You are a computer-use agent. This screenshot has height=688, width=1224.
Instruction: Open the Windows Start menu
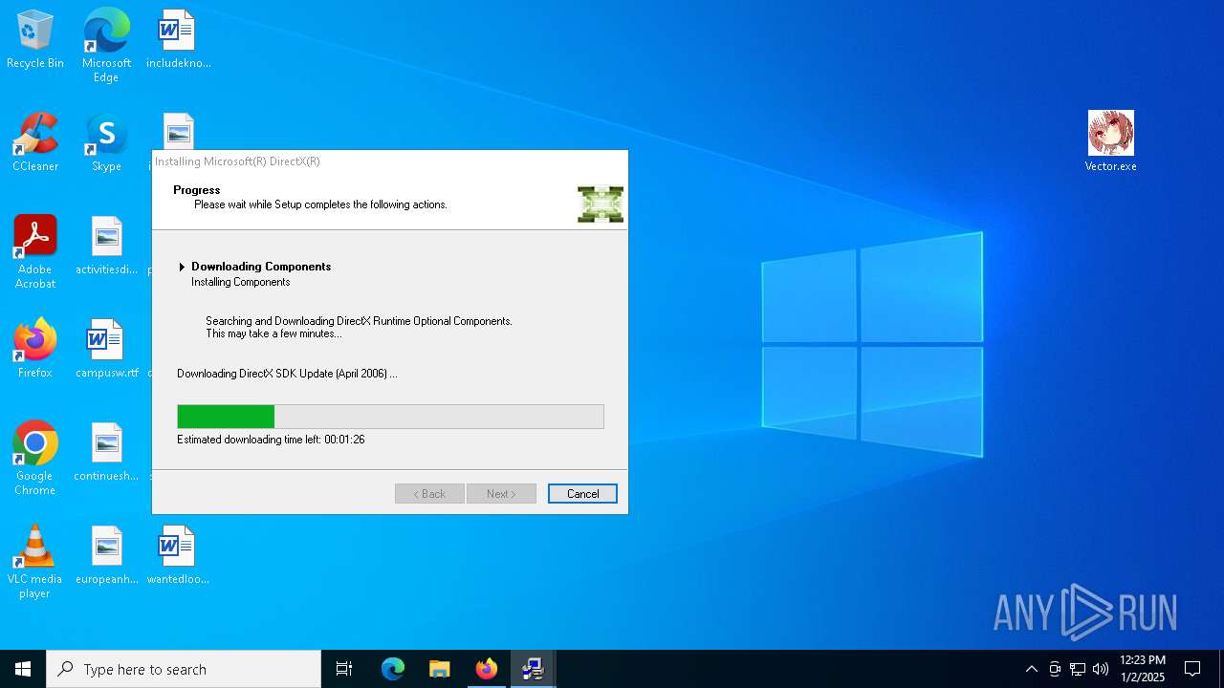pos(23,669)
